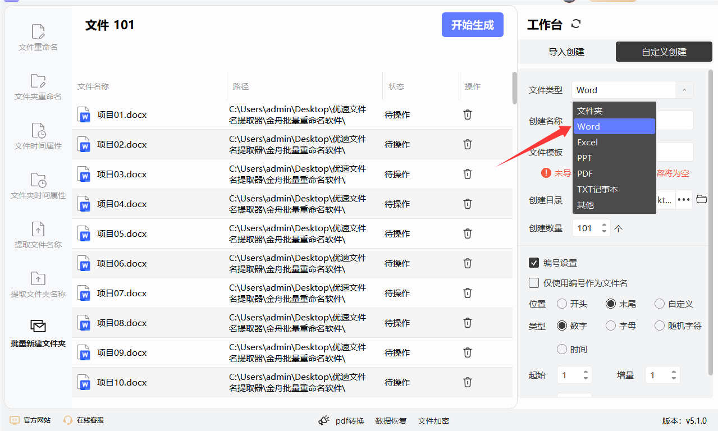The width and height of the screenshot is (718, 431).
Task: Select the 数字 type radio button
Action: [x=562, y=325]
